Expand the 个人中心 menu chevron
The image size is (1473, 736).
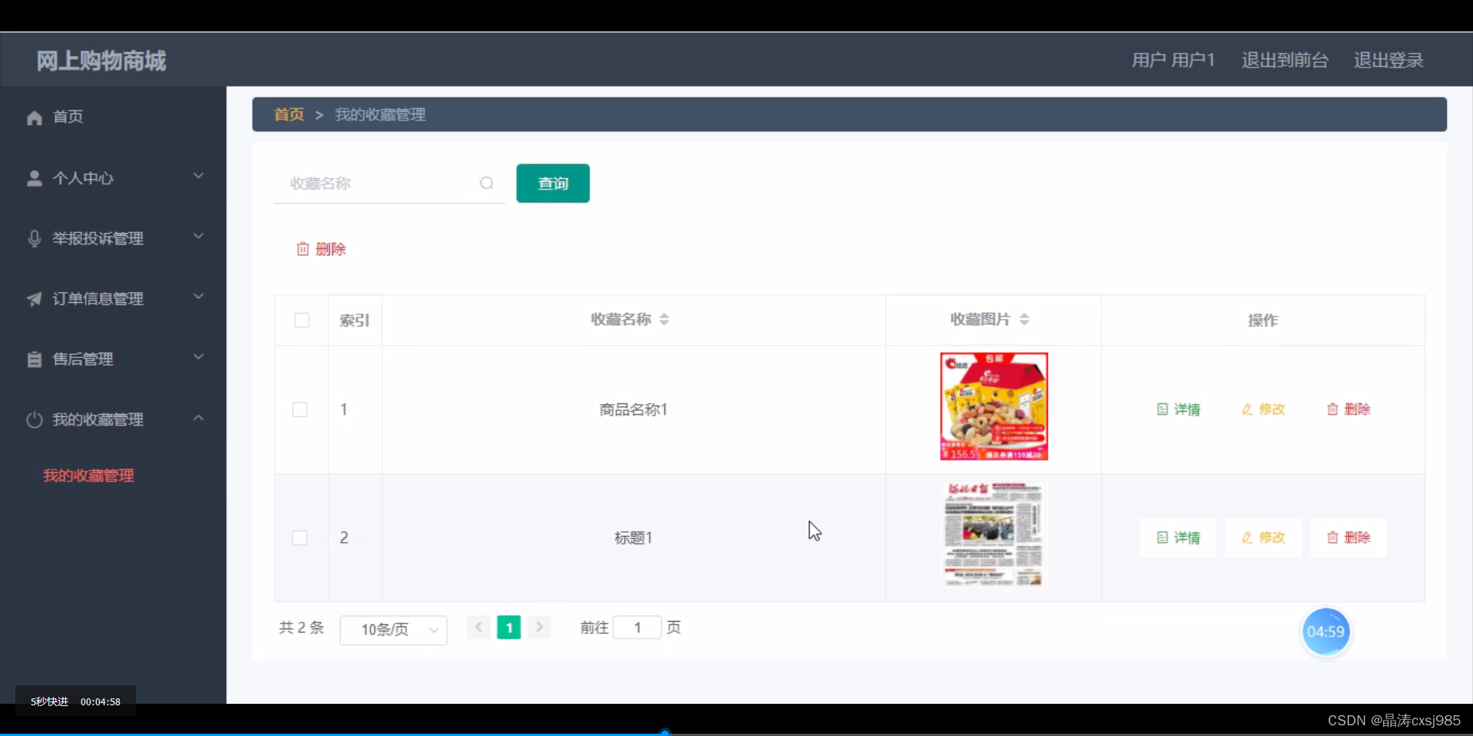(198, 176)
